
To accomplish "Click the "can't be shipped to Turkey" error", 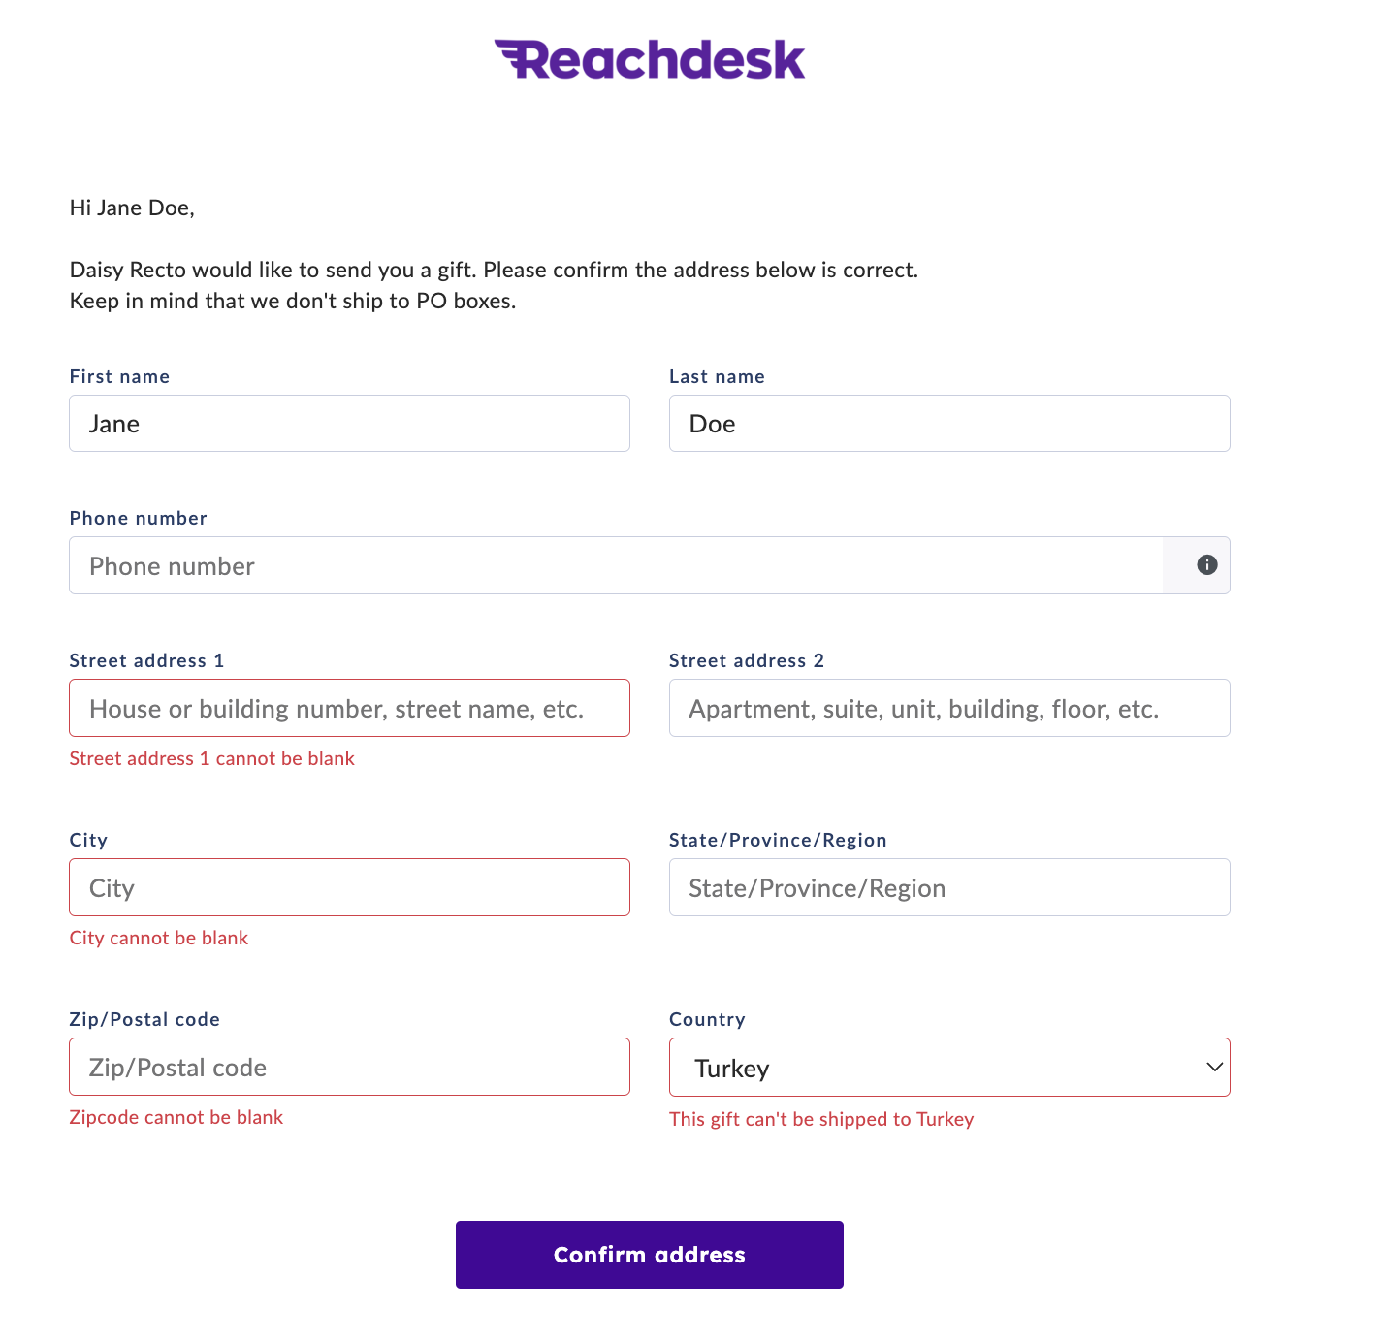I will (x=820, y=1120).
